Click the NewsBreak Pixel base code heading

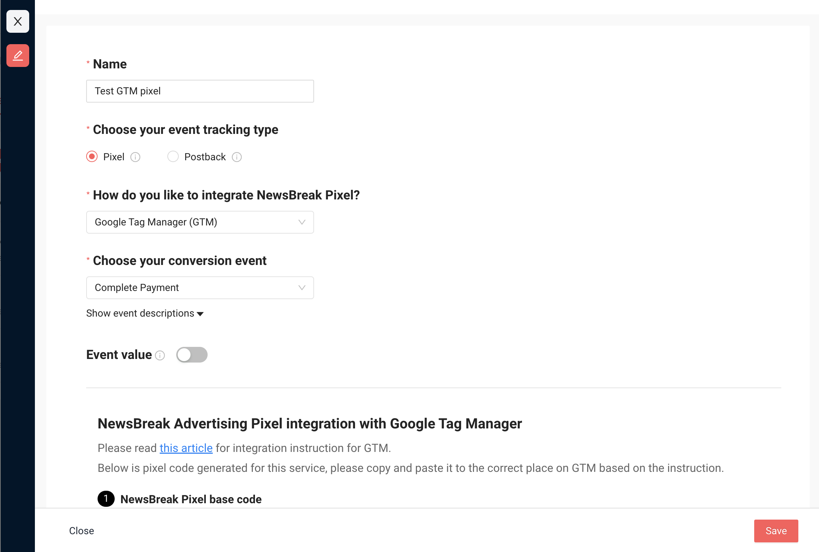[x=191, y=499]
